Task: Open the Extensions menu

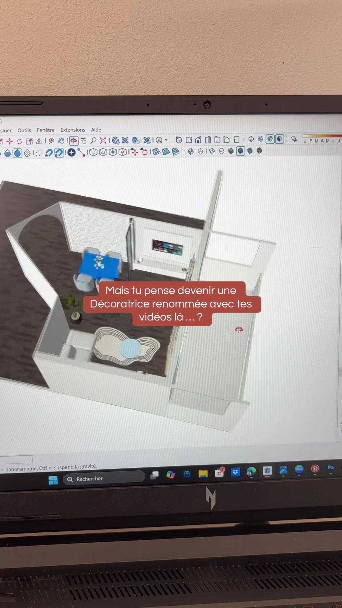Action: point(73,130)
